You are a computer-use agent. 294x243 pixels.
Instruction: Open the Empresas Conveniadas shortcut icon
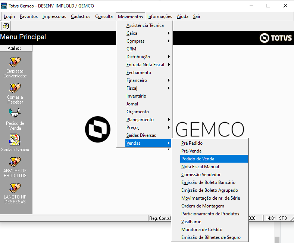click(15, 62)
